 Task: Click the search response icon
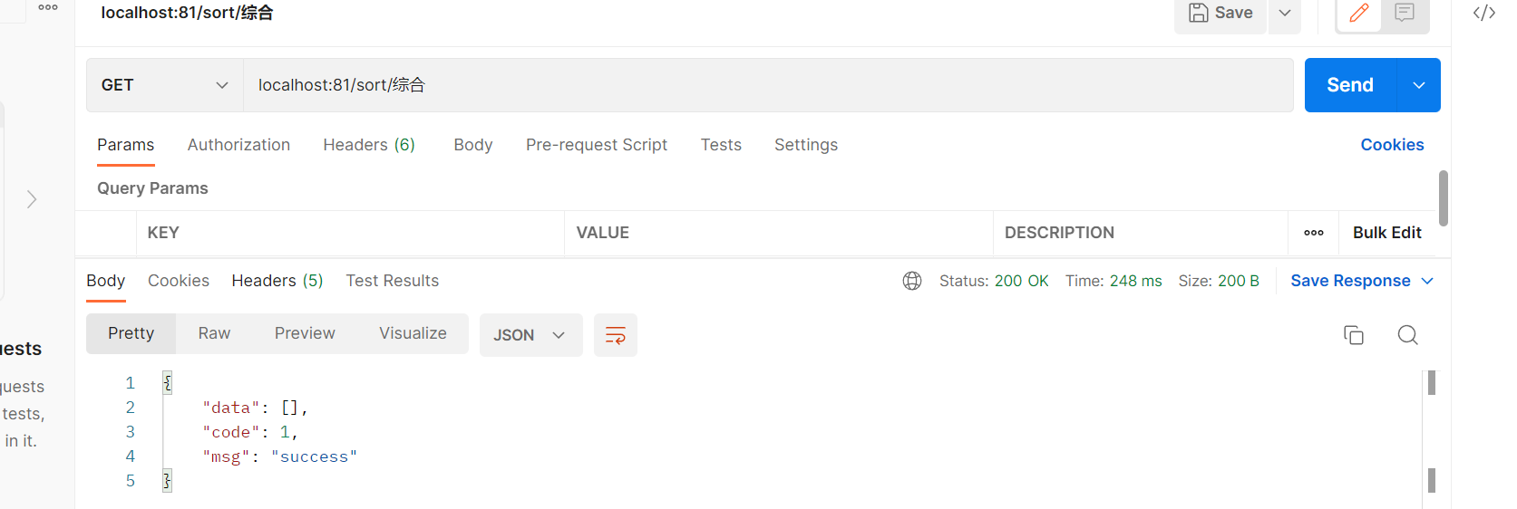(x=1407, y=335)
